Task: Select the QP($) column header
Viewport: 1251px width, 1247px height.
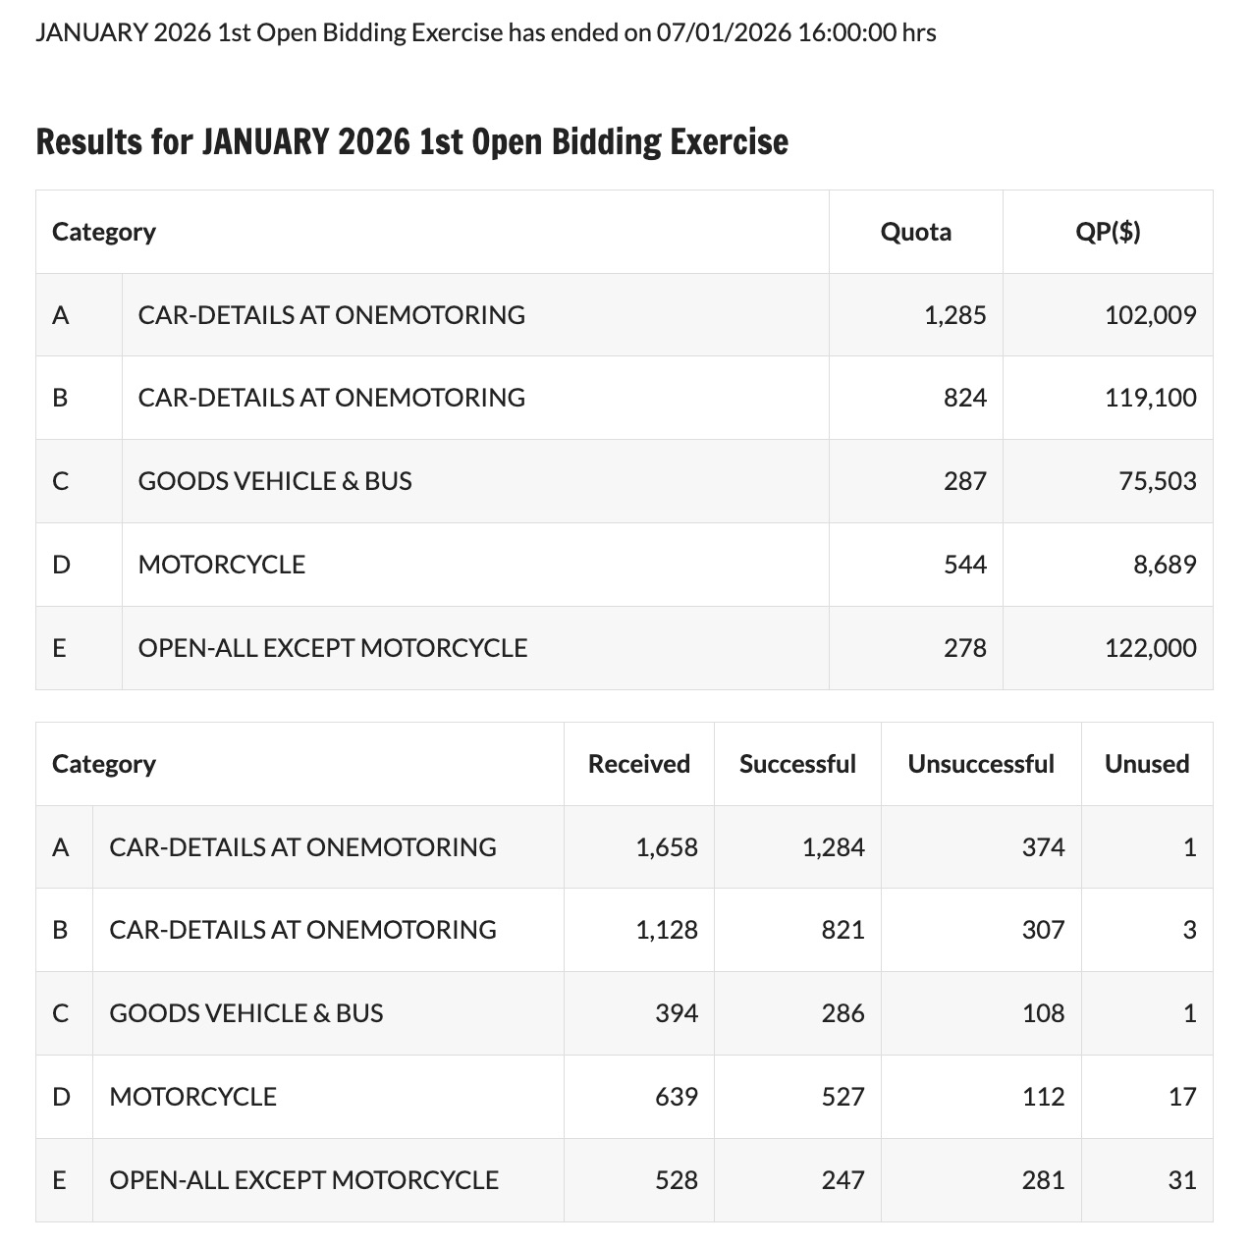Action: [x=1108, y=232]
